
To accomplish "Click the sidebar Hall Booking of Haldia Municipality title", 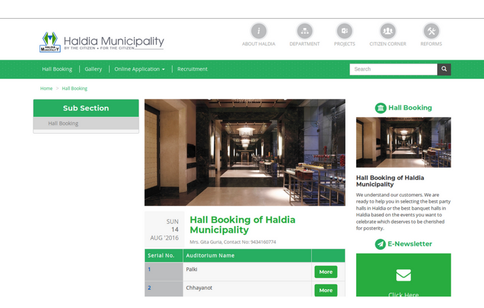I will click(x=390, y=181).
